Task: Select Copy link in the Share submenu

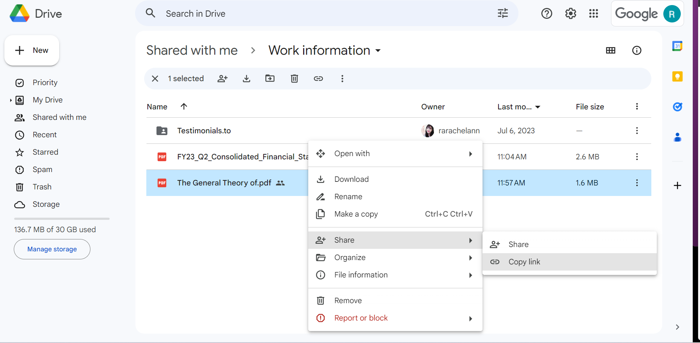Action: coord(524,262)
